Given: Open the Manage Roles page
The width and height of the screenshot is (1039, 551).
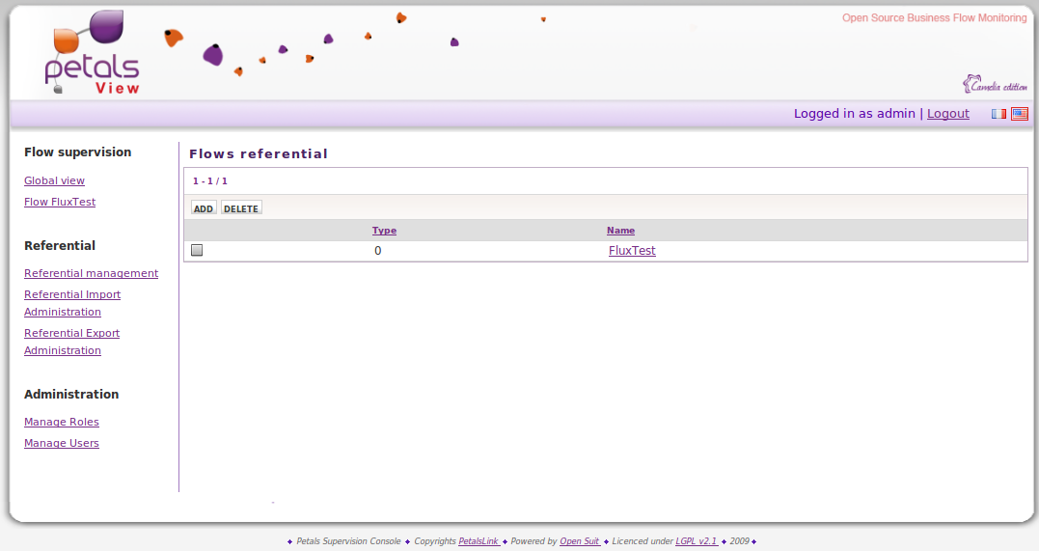Looking at the screenshot, I should [x=62, y=422].
